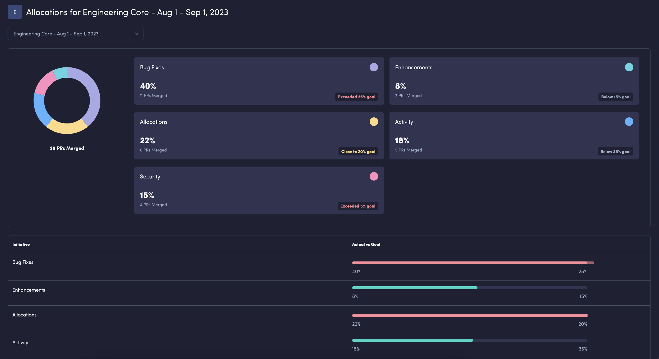The height and width of the screenshot is (359, 659).
Task: Click the purple Bug Fixes category dot
Action: click(x=373, y=67)
